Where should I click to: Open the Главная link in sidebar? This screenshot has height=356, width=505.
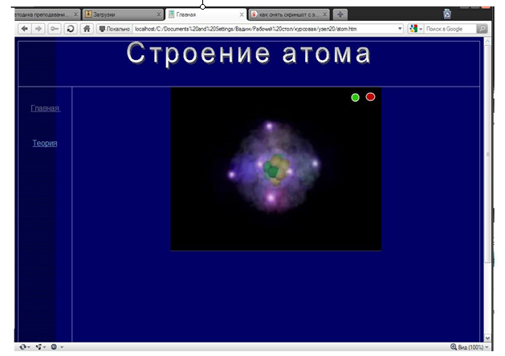46,108
